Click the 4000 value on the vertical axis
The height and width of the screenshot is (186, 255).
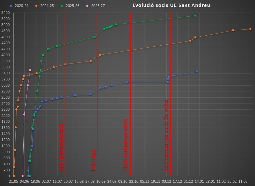6,55
